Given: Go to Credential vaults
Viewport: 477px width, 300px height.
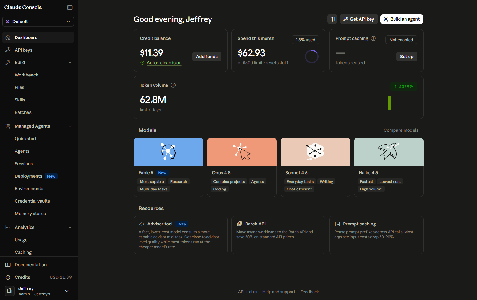Looking at the screenshot, I should [32, 201].
